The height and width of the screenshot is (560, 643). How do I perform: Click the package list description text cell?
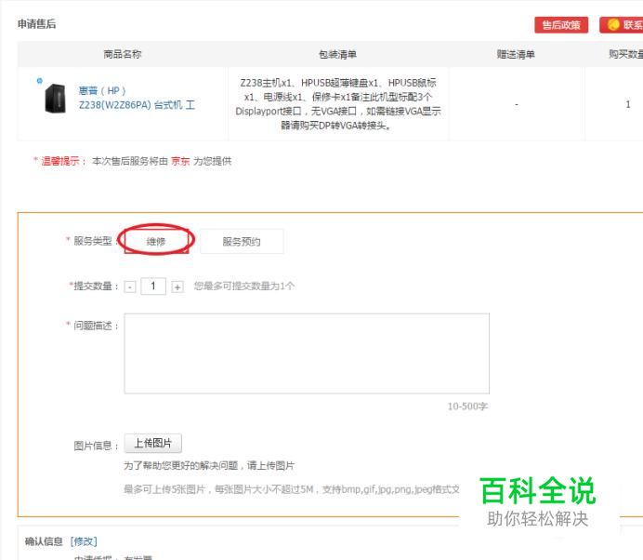coord(338,104)
